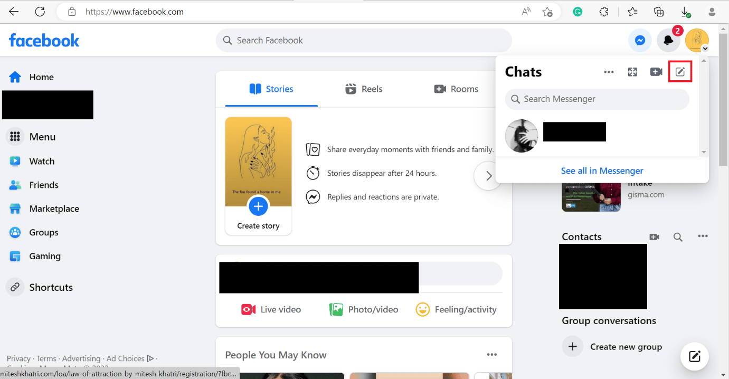Create a new group conversation
729x379 pixels.
point(613,346)
